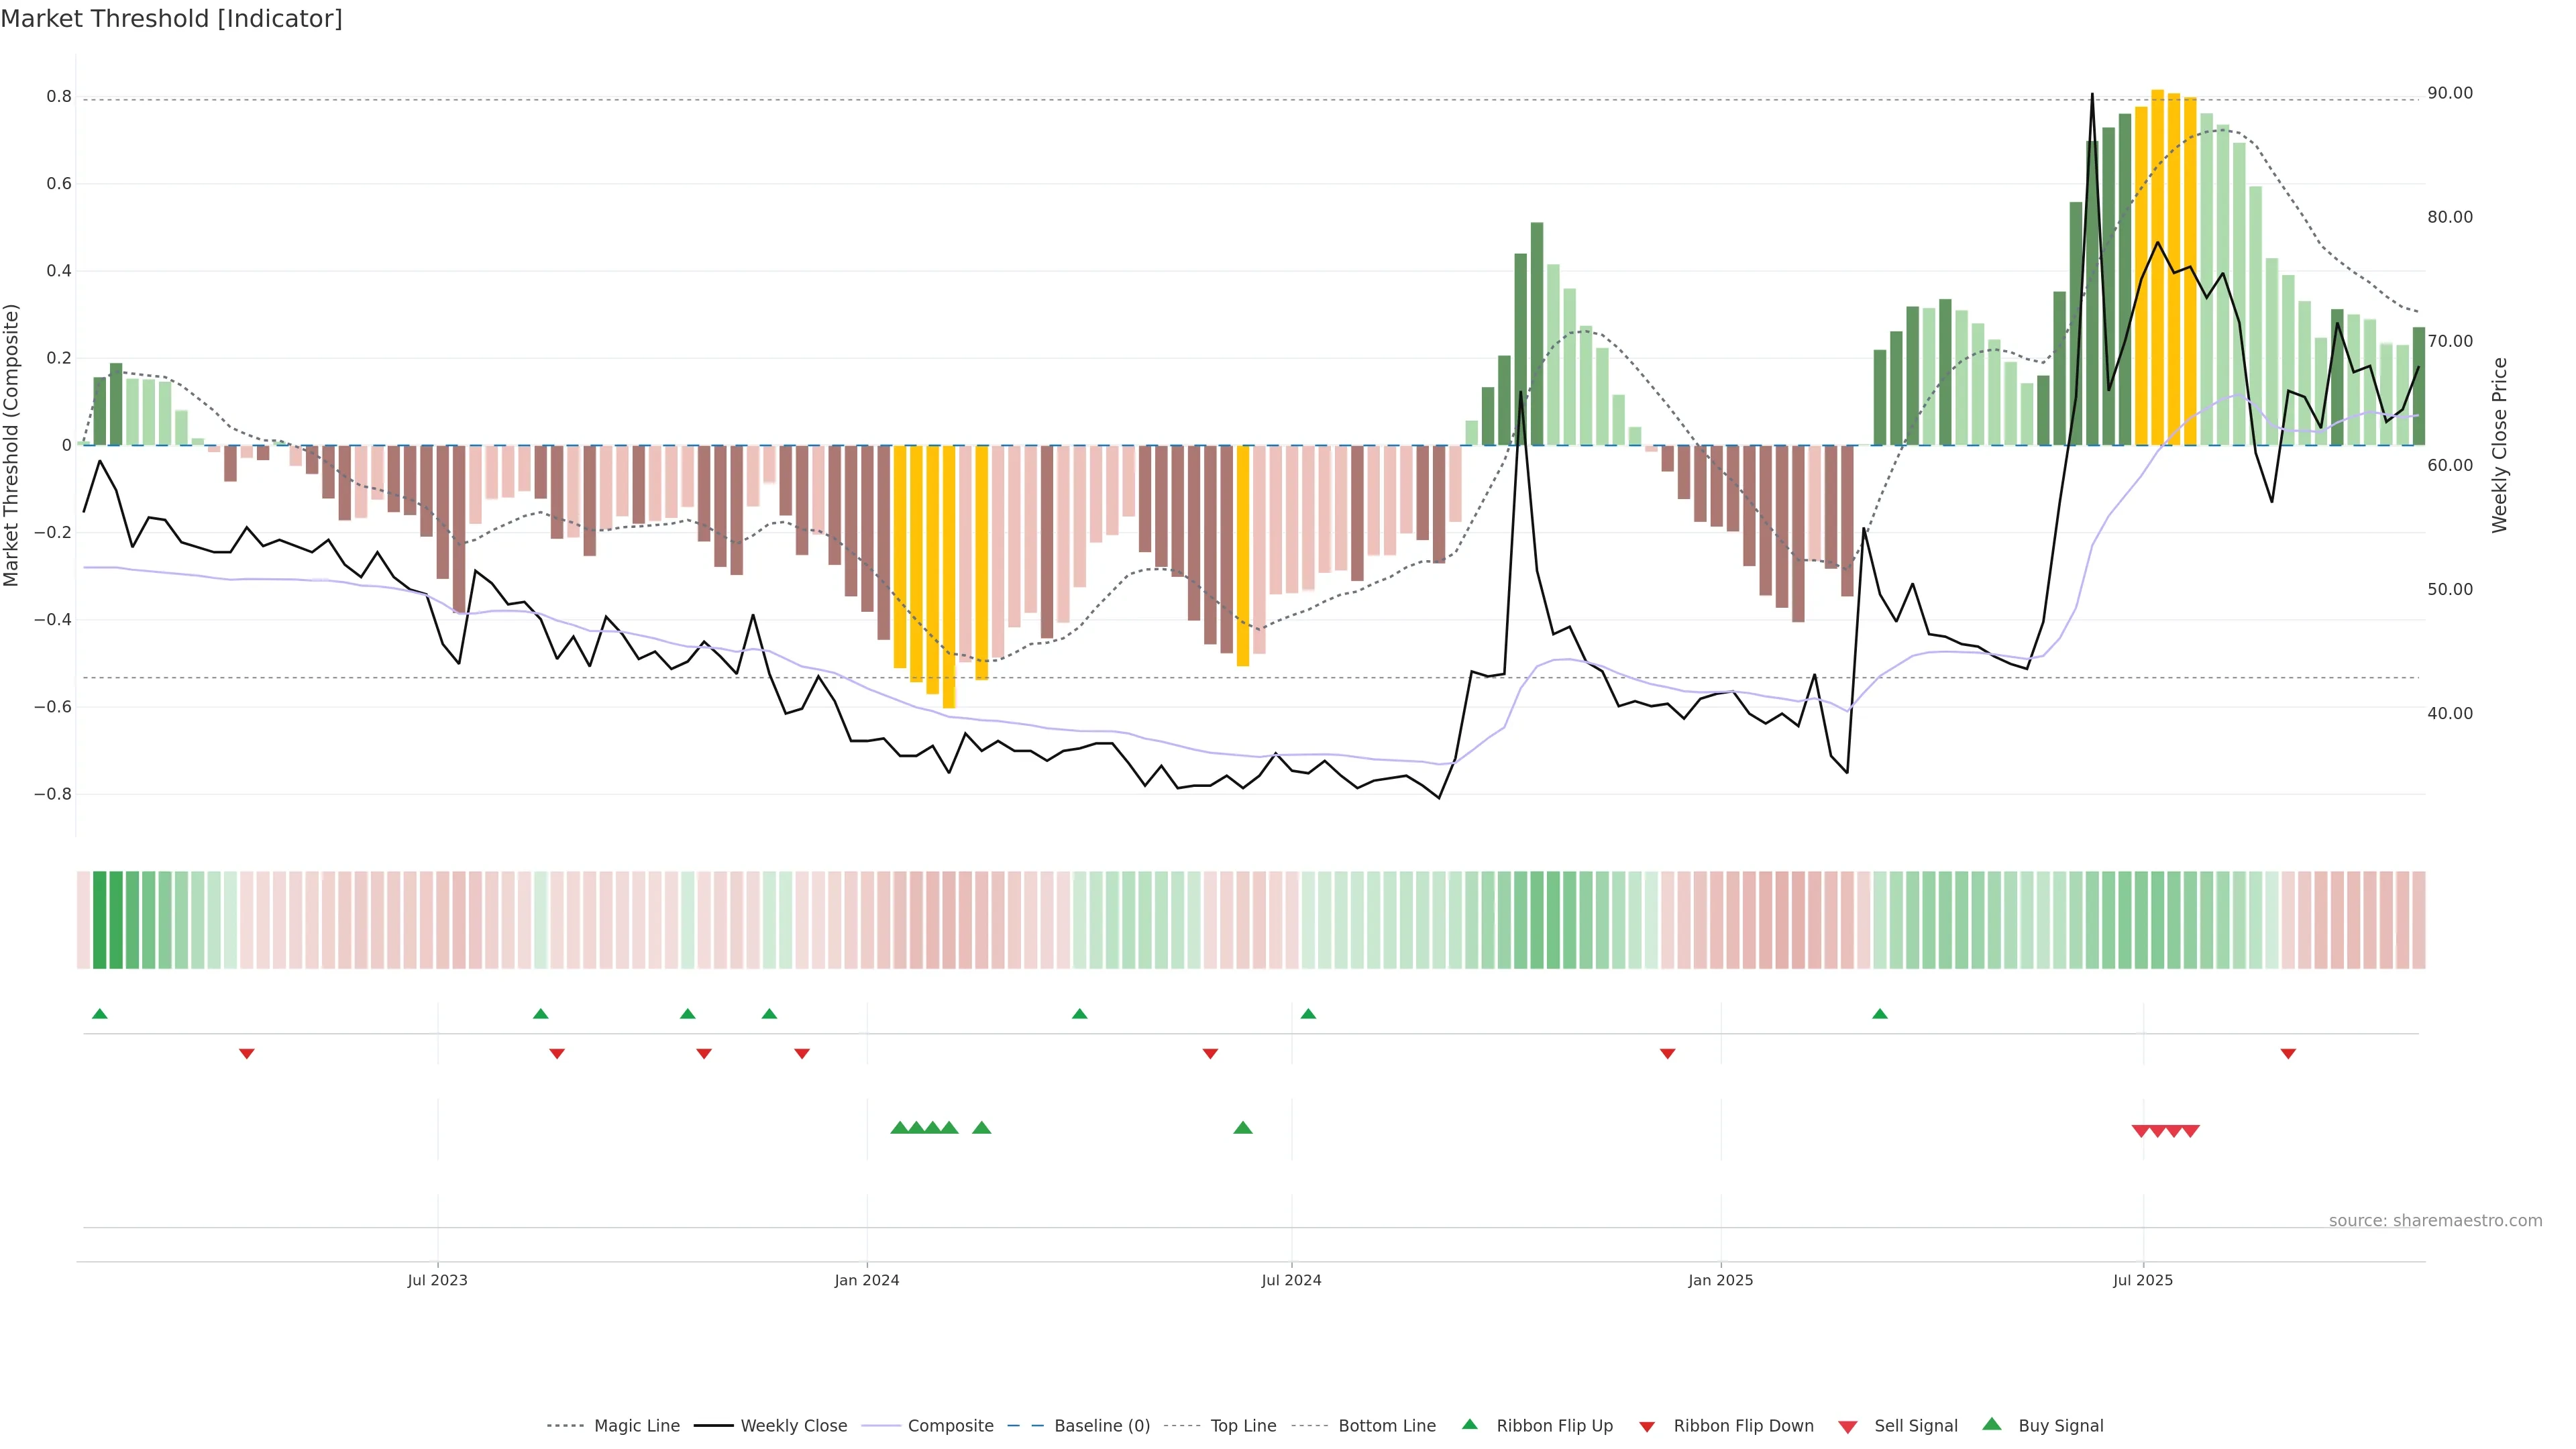Click the Jul 2025 x-axis label

coord(2143,1280)
